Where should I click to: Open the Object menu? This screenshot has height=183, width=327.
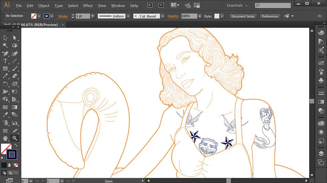coord(43,6)
